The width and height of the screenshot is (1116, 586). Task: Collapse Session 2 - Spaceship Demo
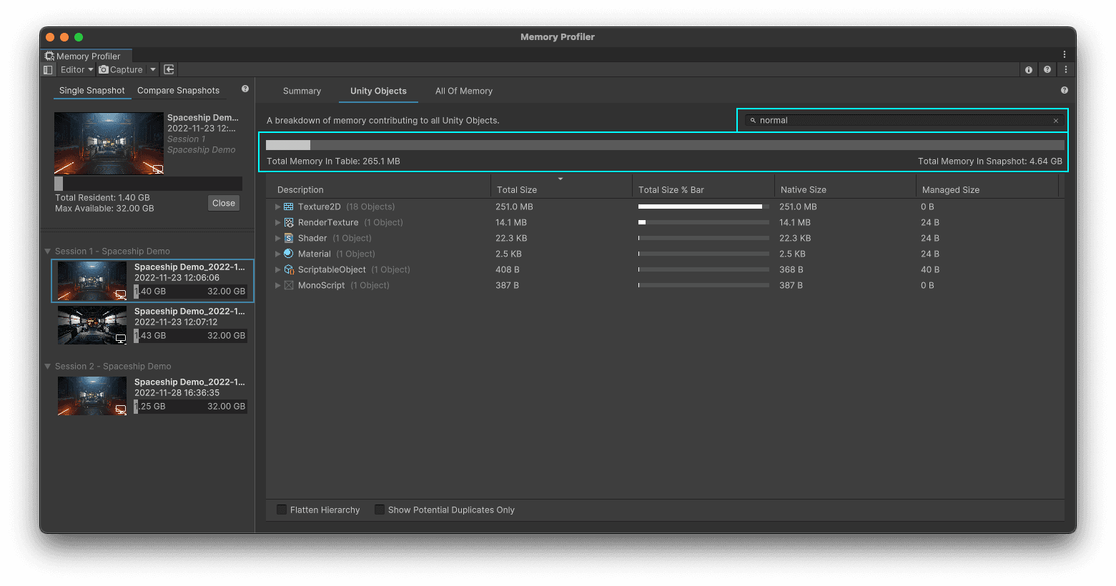48,367
